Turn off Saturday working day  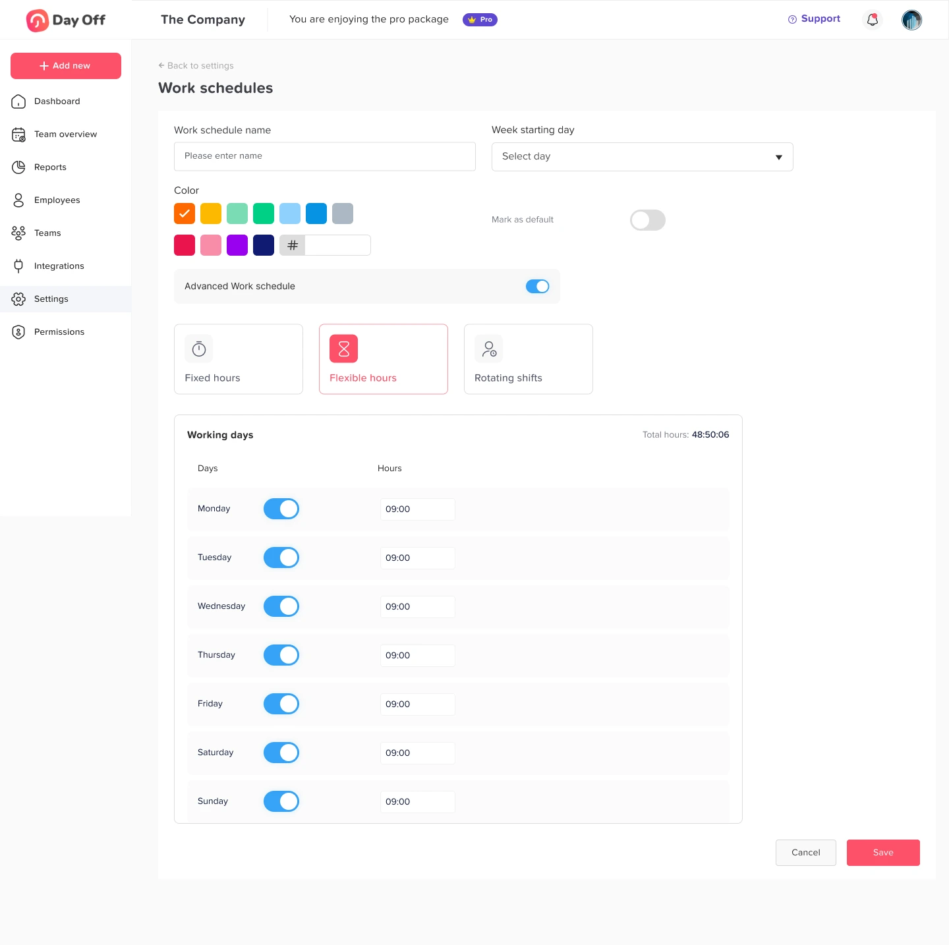click(281, 753)
